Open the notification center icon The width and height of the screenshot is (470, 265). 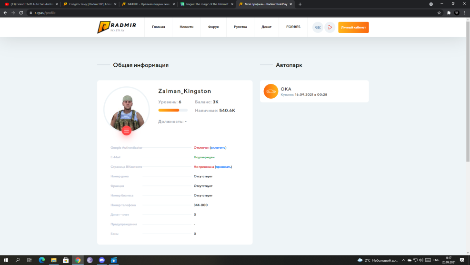click(462, 260)
